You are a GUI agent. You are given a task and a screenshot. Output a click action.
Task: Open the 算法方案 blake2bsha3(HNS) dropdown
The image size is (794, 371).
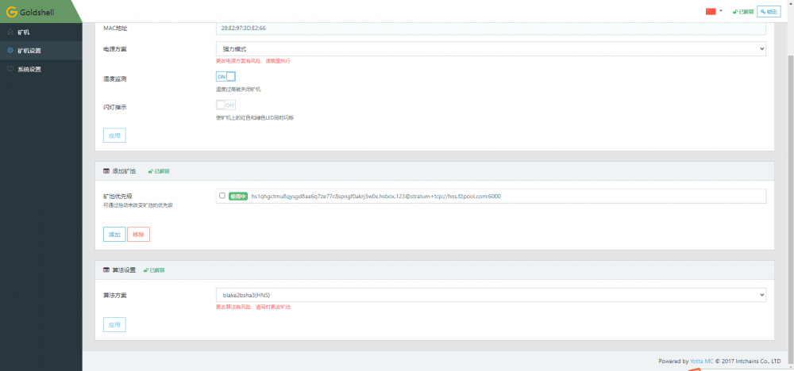(491, 295)
